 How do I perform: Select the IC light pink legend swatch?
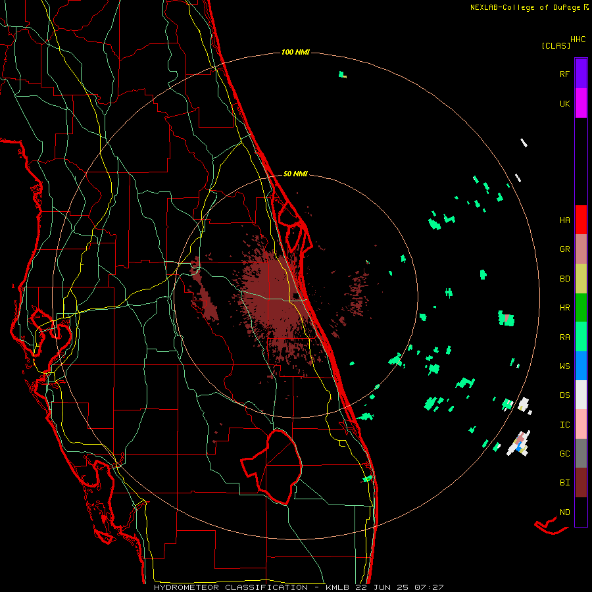[x=581, y=424]
